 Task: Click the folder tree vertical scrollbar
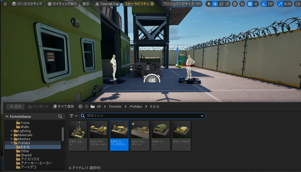coord(63,134)
